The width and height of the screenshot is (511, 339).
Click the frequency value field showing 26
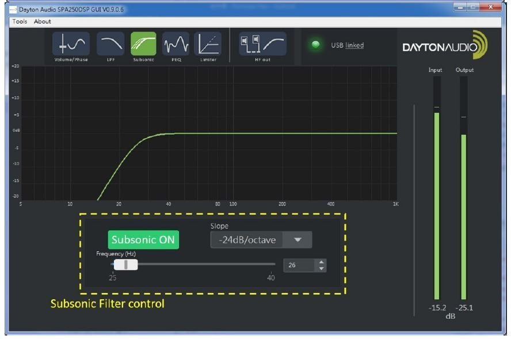299,265
